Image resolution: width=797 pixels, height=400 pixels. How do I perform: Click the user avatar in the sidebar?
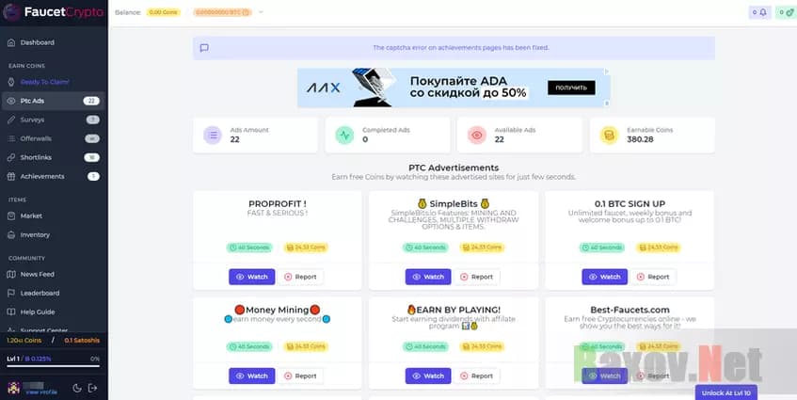(13, 388)
